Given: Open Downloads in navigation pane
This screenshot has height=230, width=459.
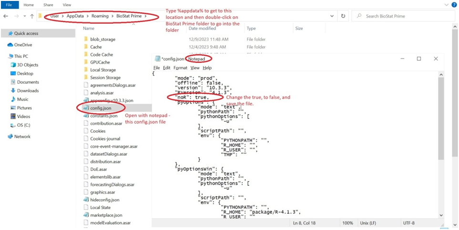Looking at the screenshot, I should [x=28, y=90].
